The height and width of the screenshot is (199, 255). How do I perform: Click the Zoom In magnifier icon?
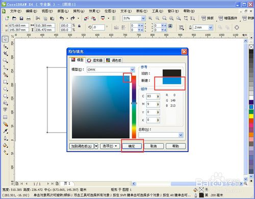click(x=150, y=18)
